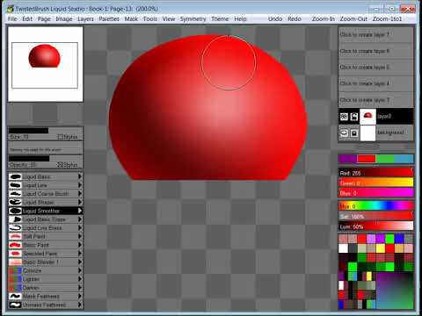Screen dimensions: 422x316
Task: Select the layer2 thumbnail
Action: point(367,117)
